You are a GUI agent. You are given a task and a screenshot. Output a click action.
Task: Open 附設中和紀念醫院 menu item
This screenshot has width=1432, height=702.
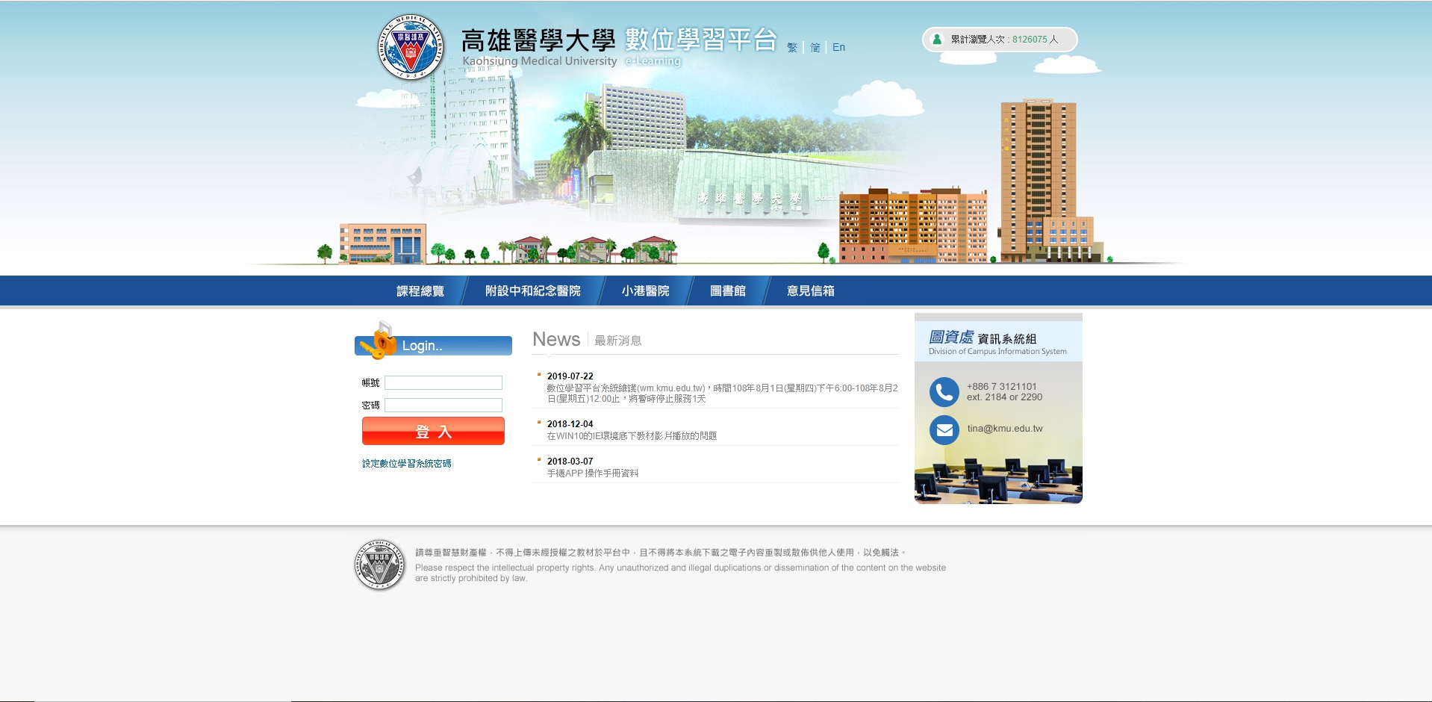coord(533,291)
